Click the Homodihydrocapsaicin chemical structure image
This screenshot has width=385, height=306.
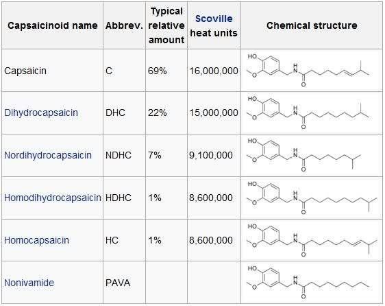(312, 198)
